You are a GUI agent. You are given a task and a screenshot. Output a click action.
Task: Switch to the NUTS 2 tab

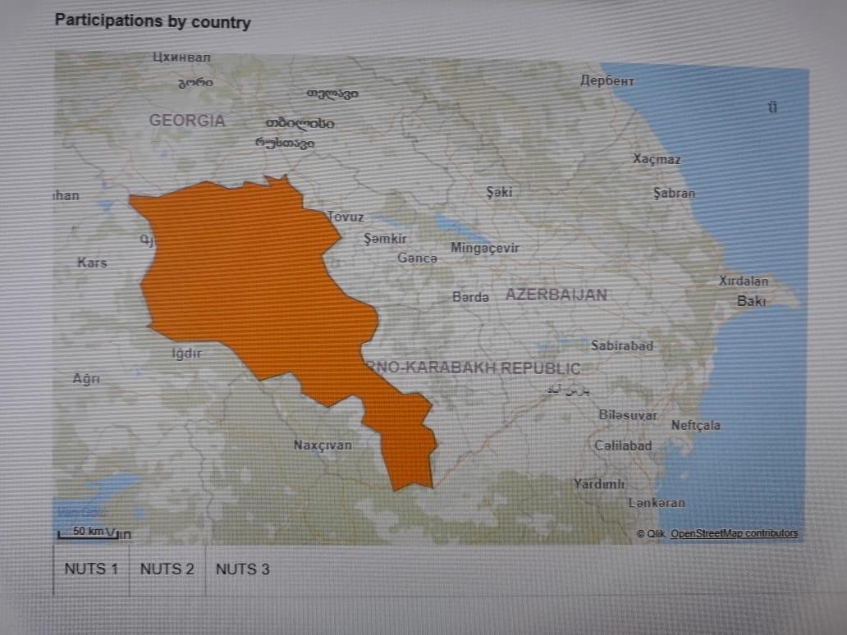167,569
